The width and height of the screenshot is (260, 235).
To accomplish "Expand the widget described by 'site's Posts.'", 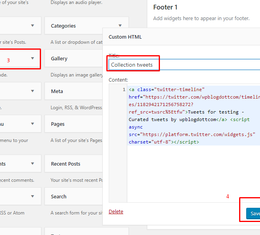I will pos(32,26).
